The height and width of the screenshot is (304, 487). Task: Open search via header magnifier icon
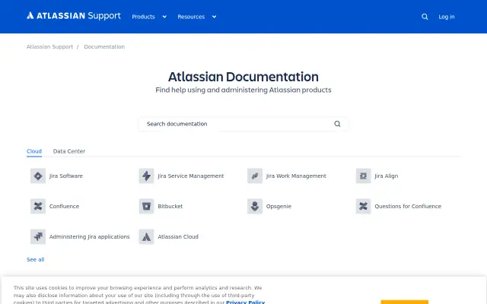[425, 17]
